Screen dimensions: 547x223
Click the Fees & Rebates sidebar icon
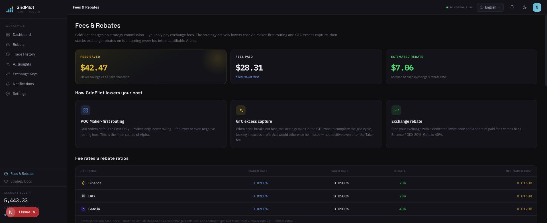pyautogui.click(x=6, y=174)
